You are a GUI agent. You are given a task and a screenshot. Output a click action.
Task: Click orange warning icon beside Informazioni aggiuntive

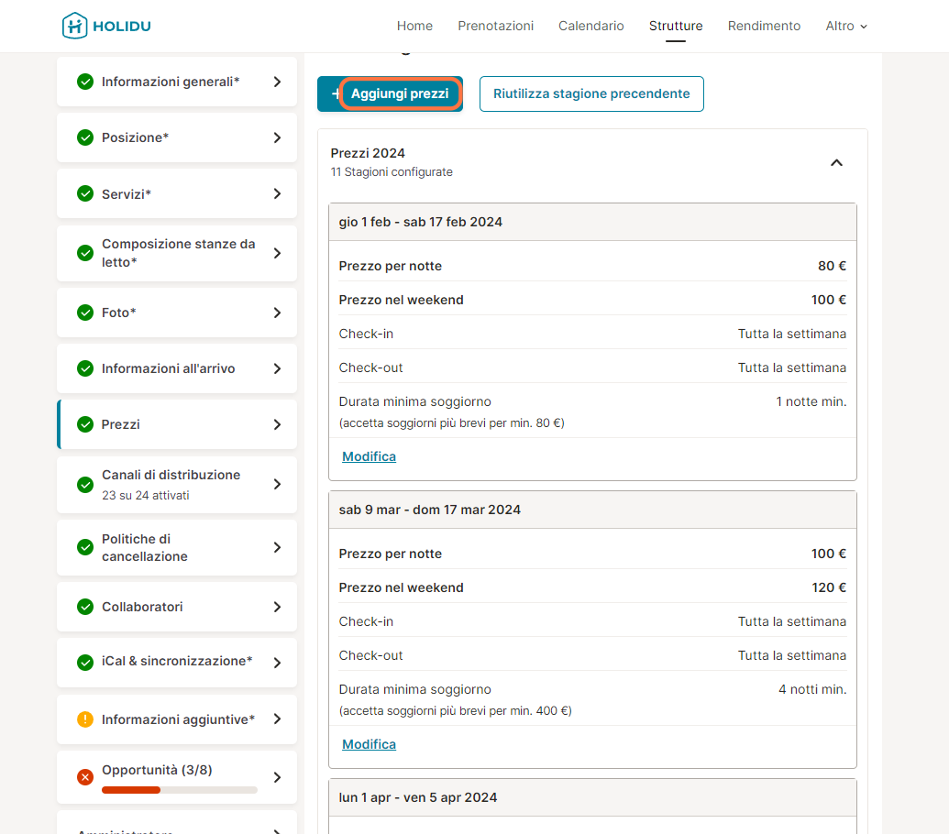[85, 719]
